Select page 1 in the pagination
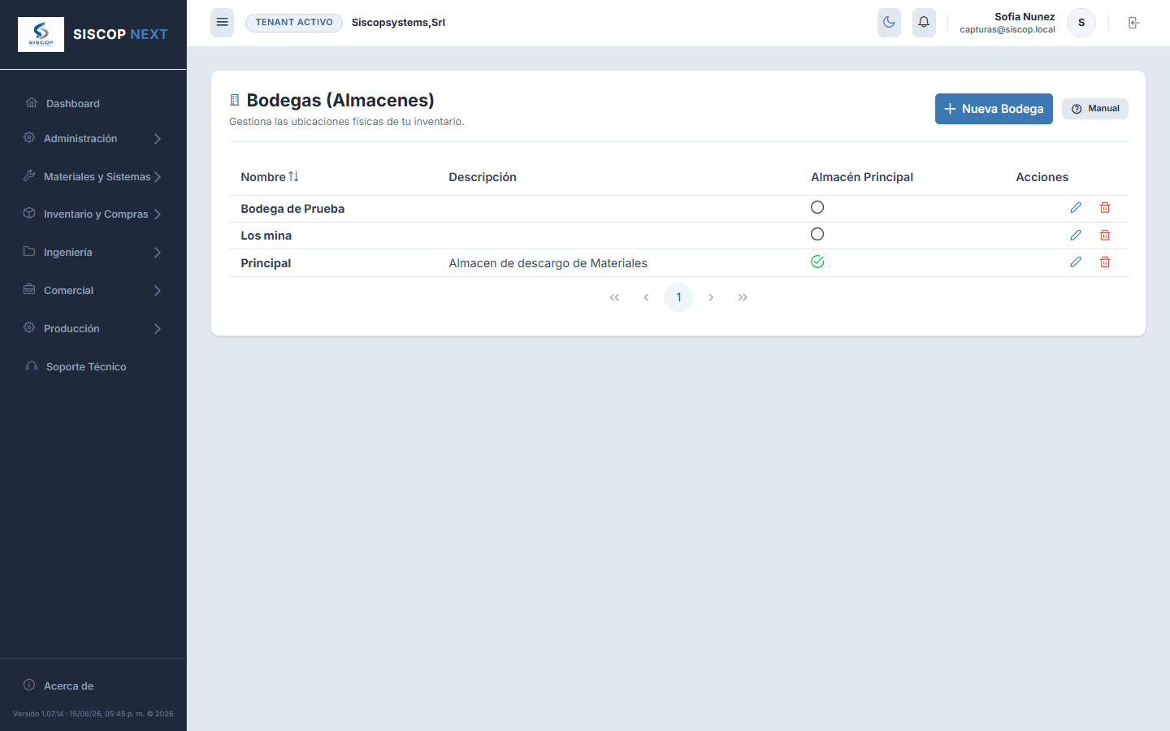 point(678,297)
